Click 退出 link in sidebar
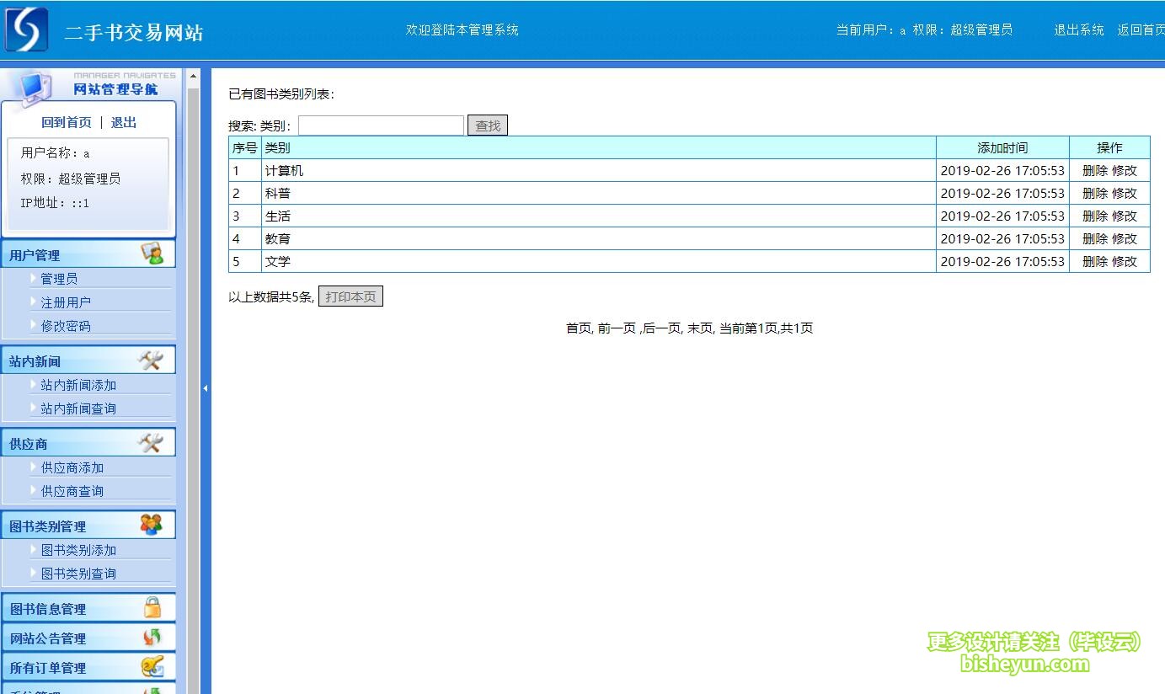The image size is (1165, 694). (x=124, y=122)
